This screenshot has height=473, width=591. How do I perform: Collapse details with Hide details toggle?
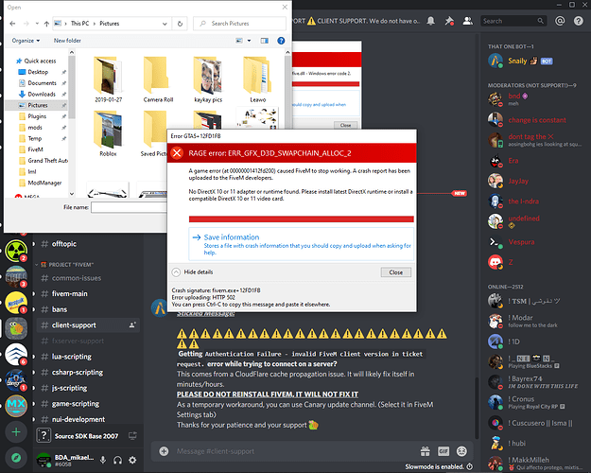pos(192,272)
